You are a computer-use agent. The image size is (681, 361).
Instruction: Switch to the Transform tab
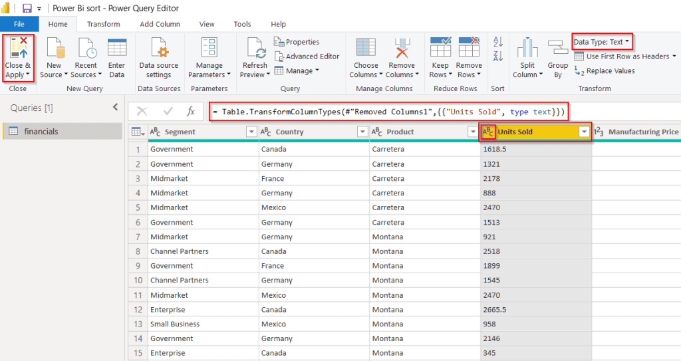103,24
